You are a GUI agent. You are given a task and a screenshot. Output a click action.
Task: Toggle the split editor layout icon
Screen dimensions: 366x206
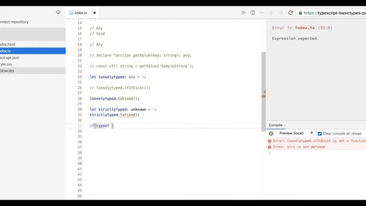(x=253, y=13)
